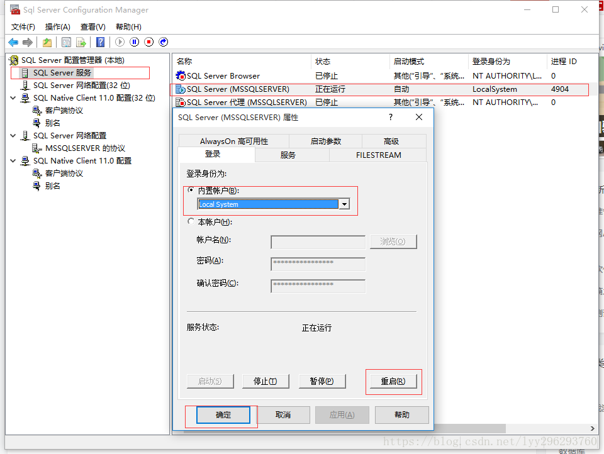Click the dialog's 帮助 button

coord(402,415)
